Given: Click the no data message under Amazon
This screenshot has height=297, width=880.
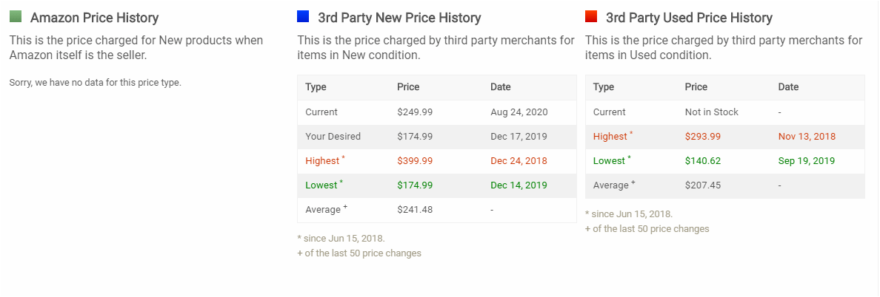Looking at the screenshot, I should (96, 83).
